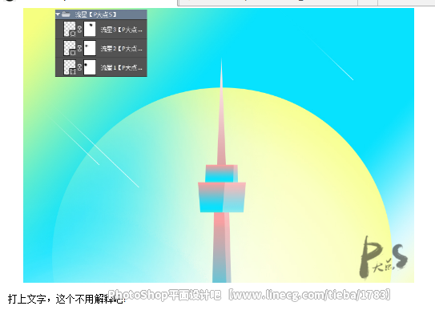This screenshot has width=435, height=310.
Task: Click the 流星1 layer shape thumbnail
Action: [70, 67]
